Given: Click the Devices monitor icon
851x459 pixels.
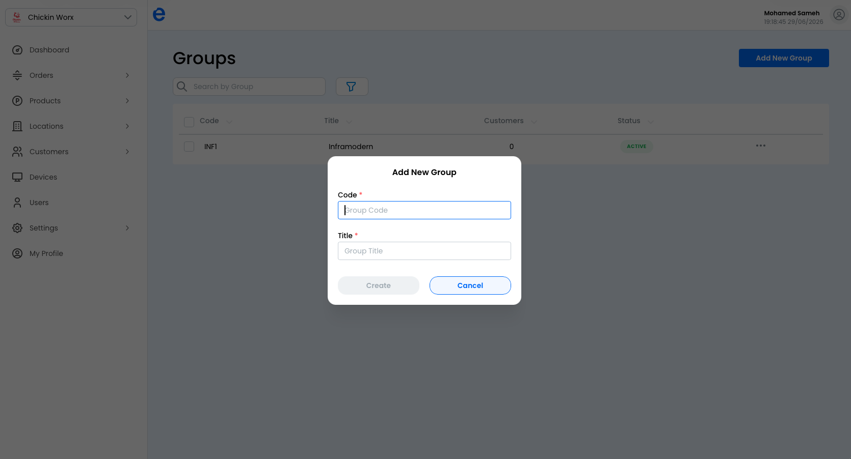Looking at the screenshot, I should click(17, 177).
